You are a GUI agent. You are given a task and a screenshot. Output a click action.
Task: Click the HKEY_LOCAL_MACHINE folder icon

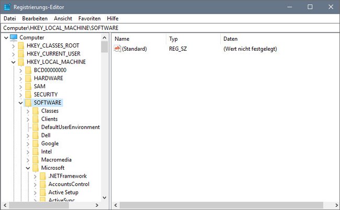tap(21, 62)
